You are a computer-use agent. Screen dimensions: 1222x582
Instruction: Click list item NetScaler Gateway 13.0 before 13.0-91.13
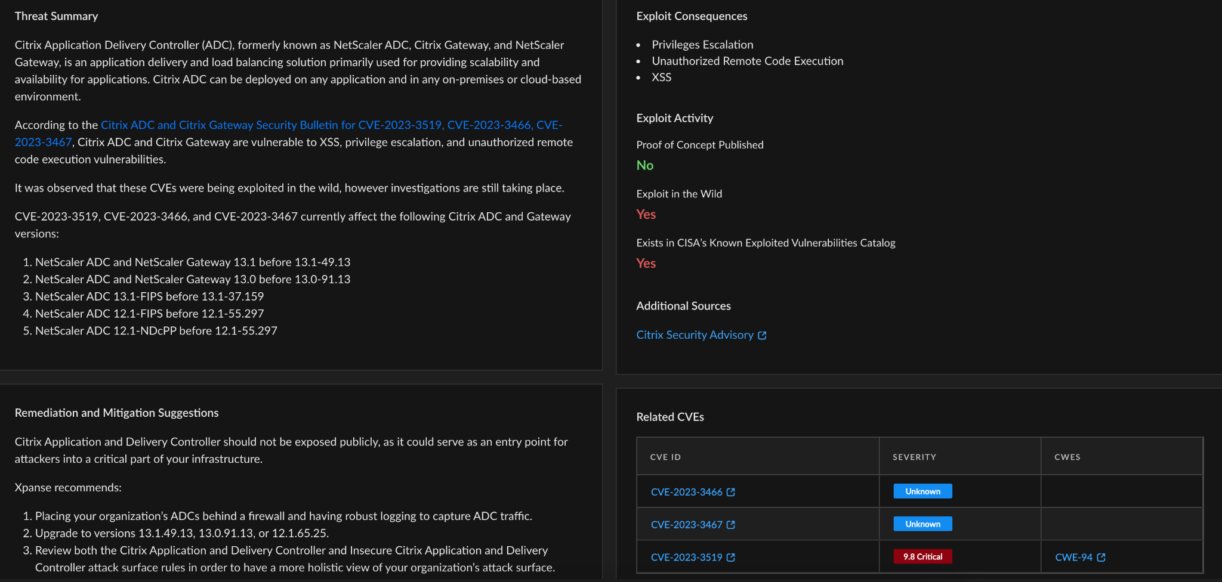193,280
